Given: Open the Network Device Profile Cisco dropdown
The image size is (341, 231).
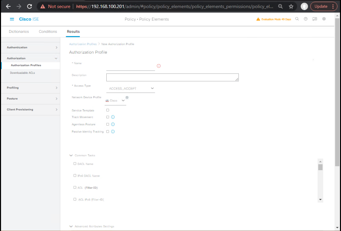Looking at the screenshot, I should (115, 101).
